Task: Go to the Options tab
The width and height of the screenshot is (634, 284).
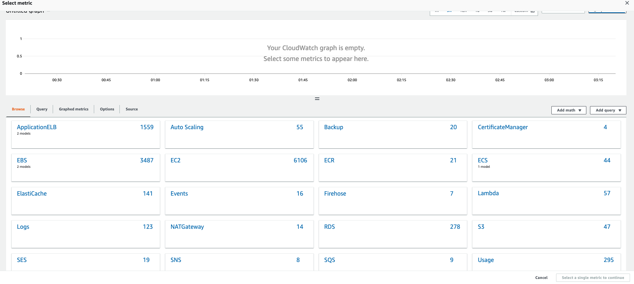Action: point(107,109)
